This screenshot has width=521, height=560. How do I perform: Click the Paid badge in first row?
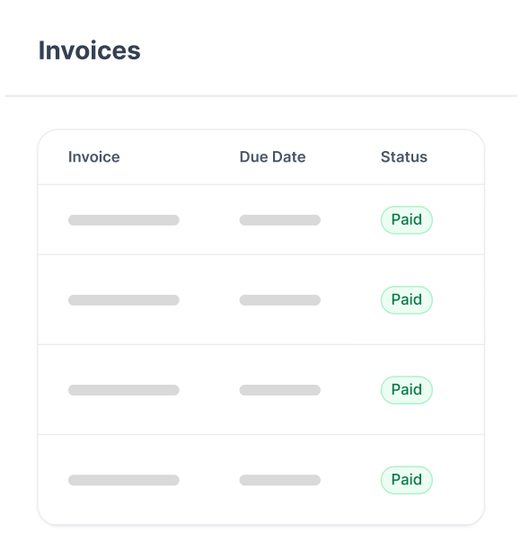(406, 219)
